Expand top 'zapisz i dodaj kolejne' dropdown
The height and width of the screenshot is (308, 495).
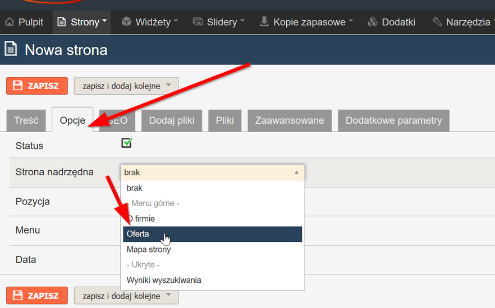click(x=126, y=86)
